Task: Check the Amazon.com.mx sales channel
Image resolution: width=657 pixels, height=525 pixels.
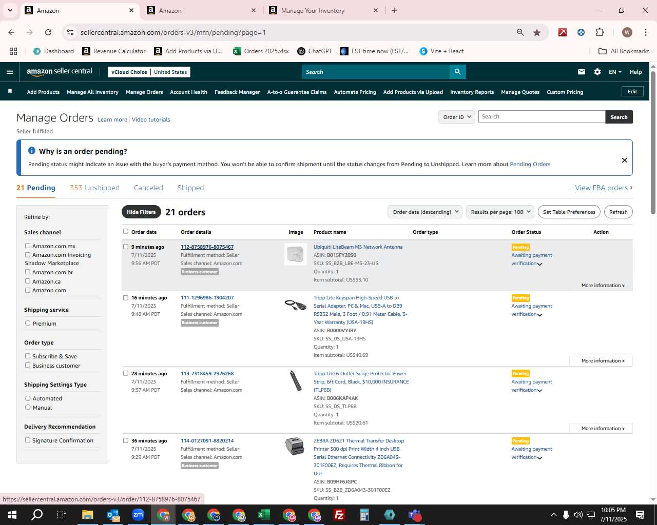Action: pos(28,246)
